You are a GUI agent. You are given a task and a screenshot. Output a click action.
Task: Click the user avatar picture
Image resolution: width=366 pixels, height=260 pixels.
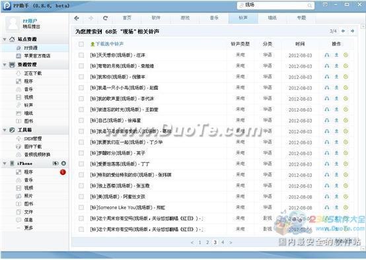coord(13,24)
